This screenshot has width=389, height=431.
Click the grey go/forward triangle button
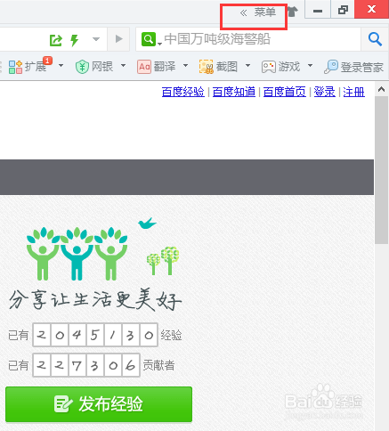118,39
